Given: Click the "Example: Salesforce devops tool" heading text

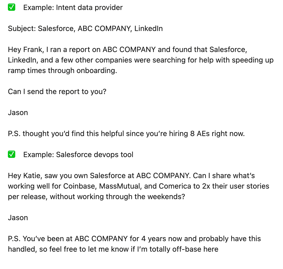Looking at the screenshot, I should point(78,155).
